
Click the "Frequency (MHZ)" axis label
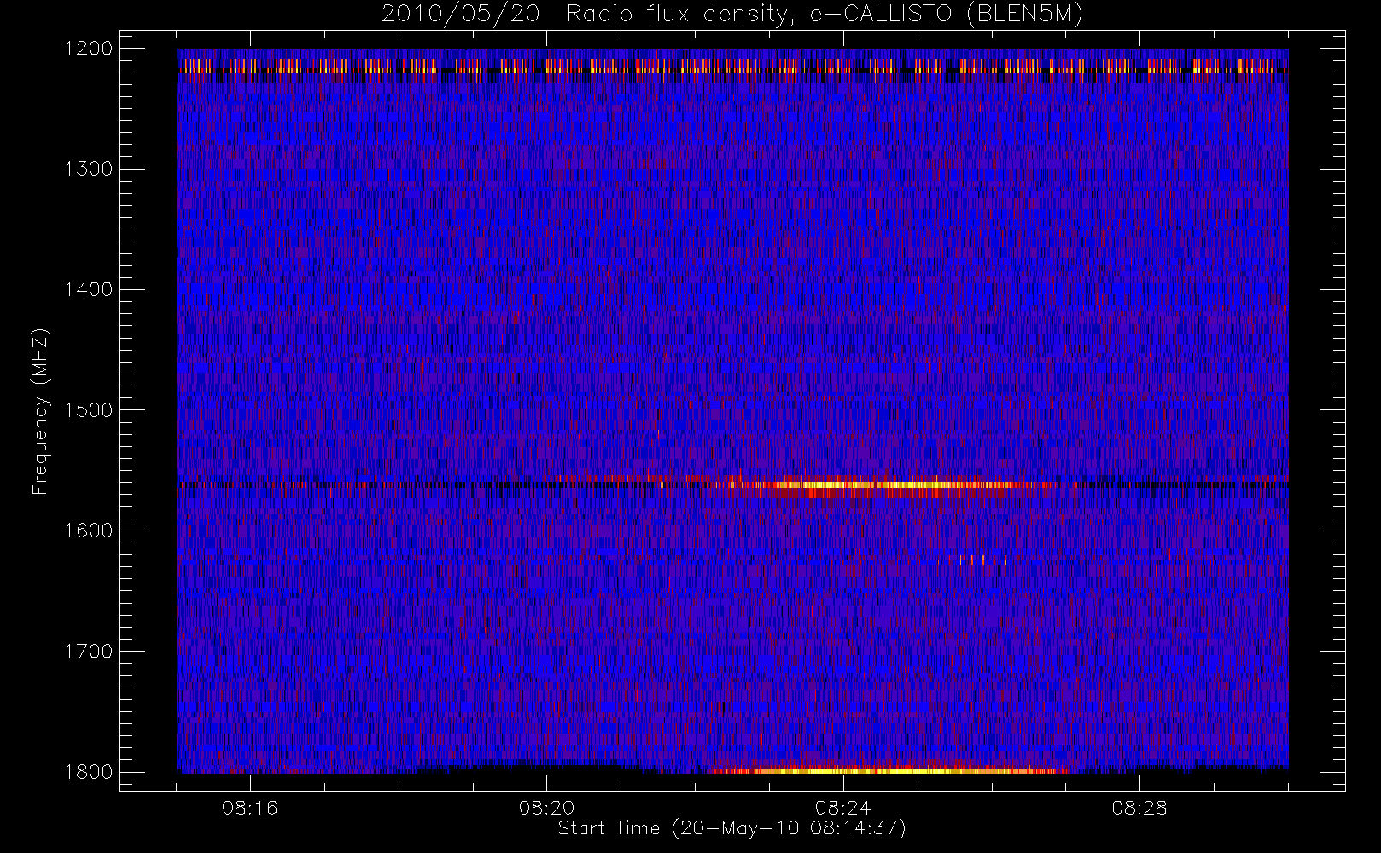pyautogui.click(x=39, y=411)
